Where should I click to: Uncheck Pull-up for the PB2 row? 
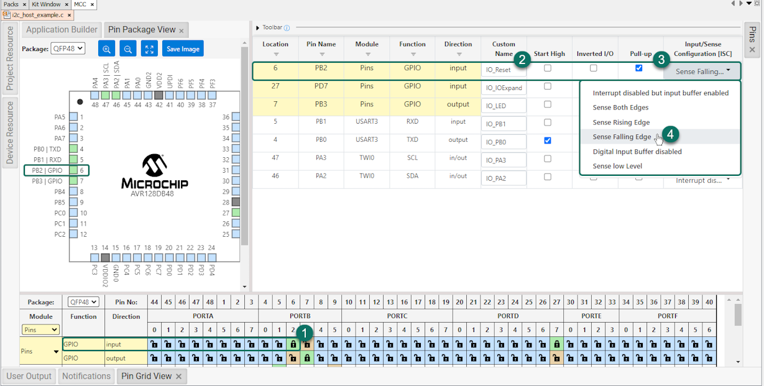pyautogui.click(x=638, y=68)
